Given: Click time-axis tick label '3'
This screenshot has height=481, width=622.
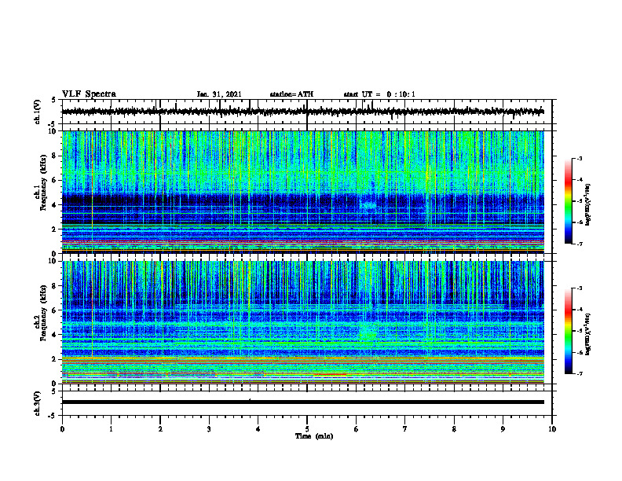Looking at the screenshot, I should click(209, 429).
